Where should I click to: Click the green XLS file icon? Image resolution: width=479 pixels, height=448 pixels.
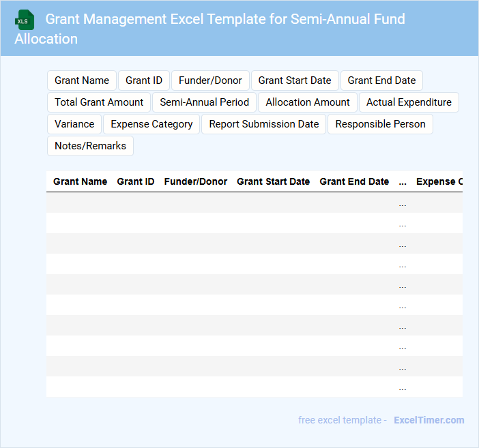point(25,20)
